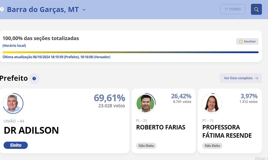Click the magnifying glass search icon
The height and width of the screenshot is (160, 268).
pos(256,9)
